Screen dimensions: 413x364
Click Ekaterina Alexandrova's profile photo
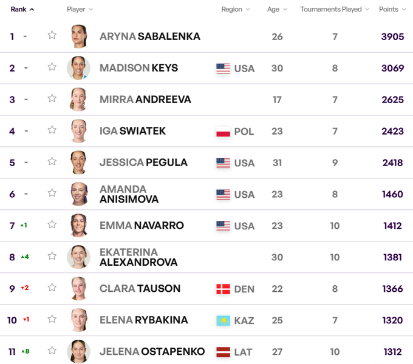[x=78, y=257]
